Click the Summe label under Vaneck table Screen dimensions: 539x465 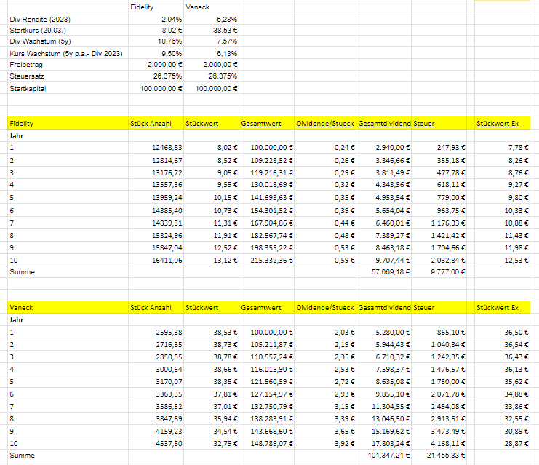(23, 456)
